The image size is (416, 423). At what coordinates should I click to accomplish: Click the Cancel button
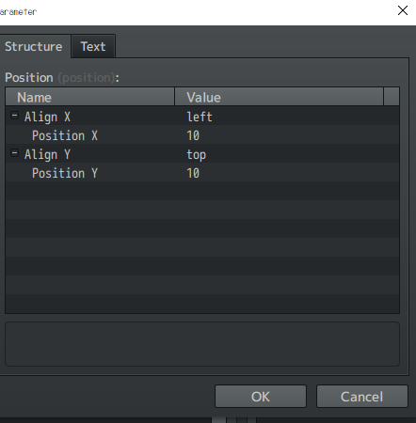[x=362, y=397]
